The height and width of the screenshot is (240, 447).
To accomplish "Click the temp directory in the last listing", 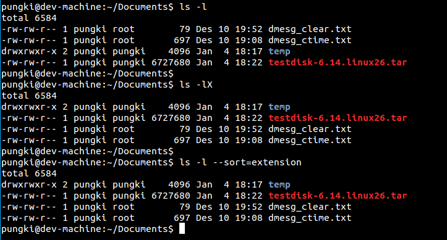I will point(279,184).
